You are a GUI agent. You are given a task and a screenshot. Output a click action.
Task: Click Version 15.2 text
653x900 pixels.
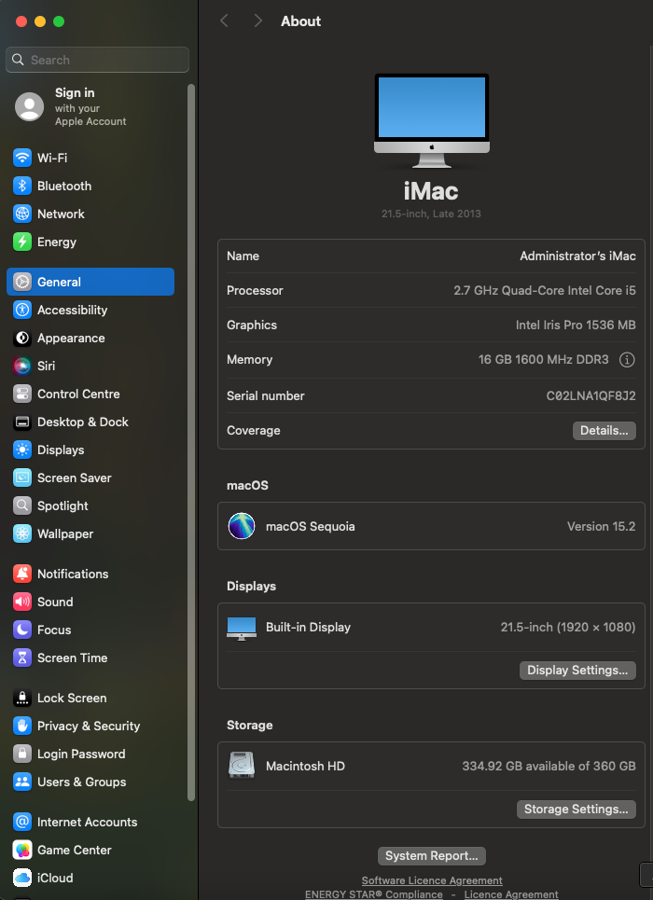click(x=602, y=526)
